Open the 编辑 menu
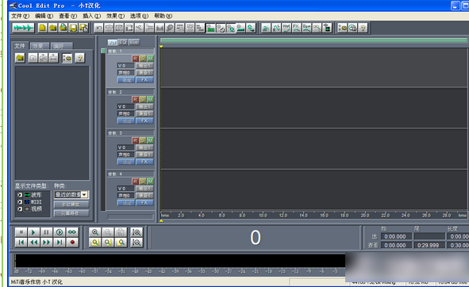 tap(44, 16)
